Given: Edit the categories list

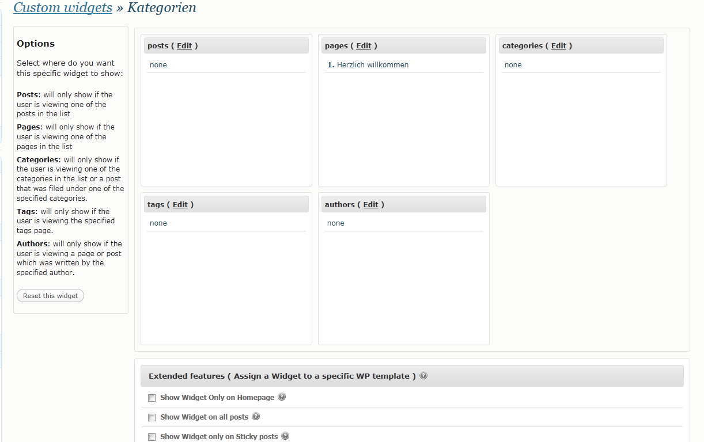Looking at the screenshot, I should point(559,46).
